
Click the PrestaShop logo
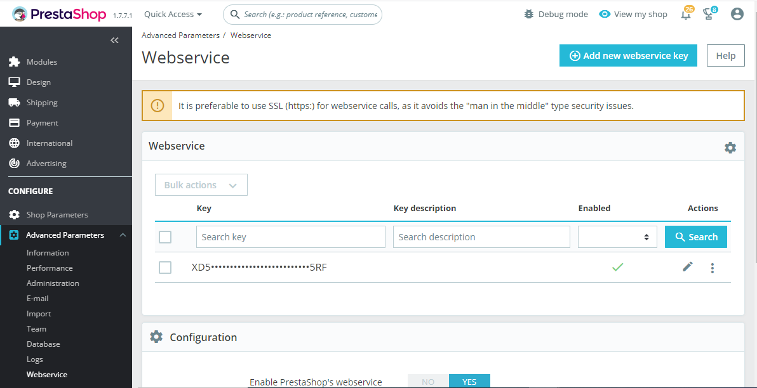(59, 15)
